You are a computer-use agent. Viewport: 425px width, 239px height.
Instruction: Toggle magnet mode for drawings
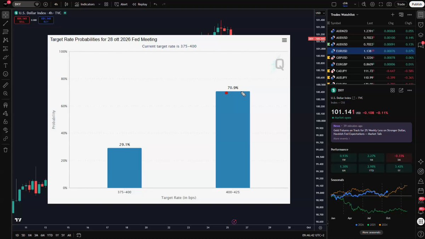pos(6,105)
